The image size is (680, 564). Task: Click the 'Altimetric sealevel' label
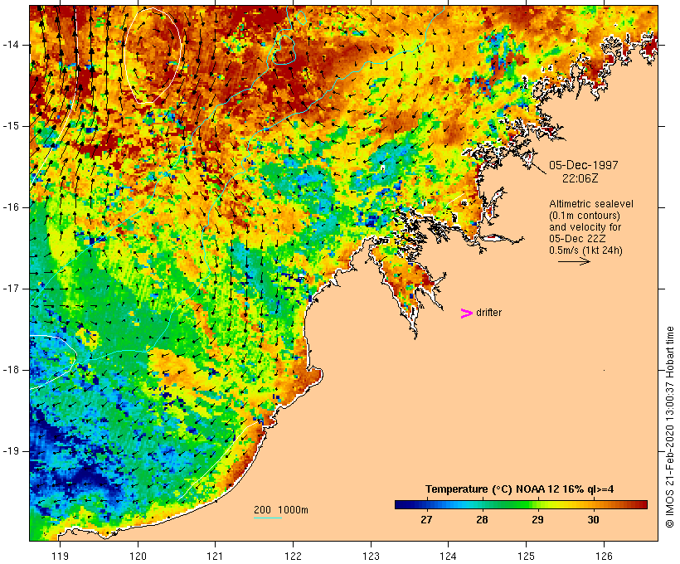point(591,204)
